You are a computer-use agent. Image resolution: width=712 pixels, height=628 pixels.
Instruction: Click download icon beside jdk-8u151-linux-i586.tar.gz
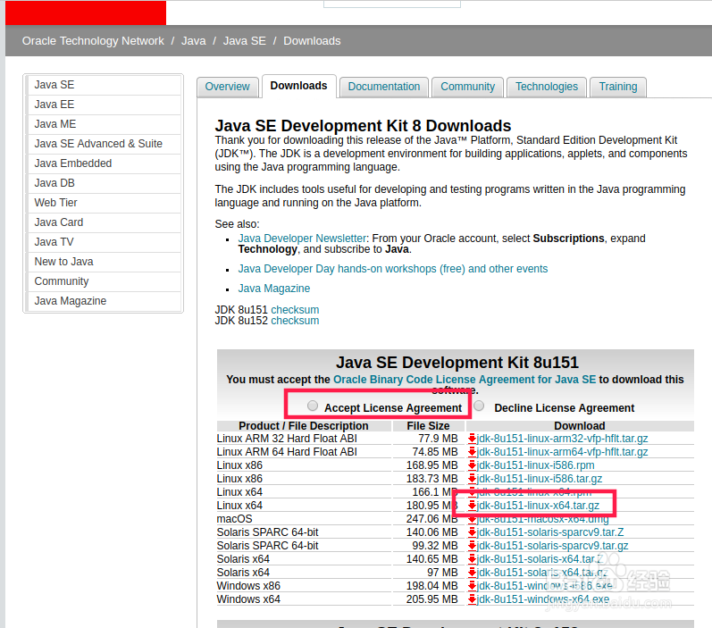pos(472,479)
